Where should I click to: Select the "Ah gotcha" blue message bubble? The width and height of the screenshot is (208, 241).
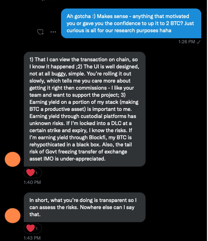tap(131, 23)
